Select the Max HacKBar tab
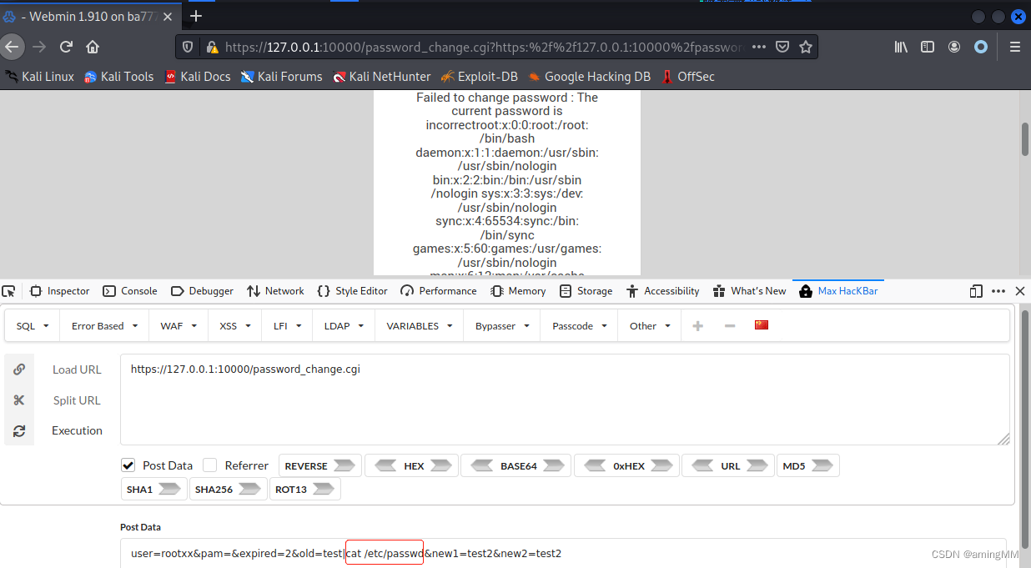 pyautogui.click(x=838, y=291)
